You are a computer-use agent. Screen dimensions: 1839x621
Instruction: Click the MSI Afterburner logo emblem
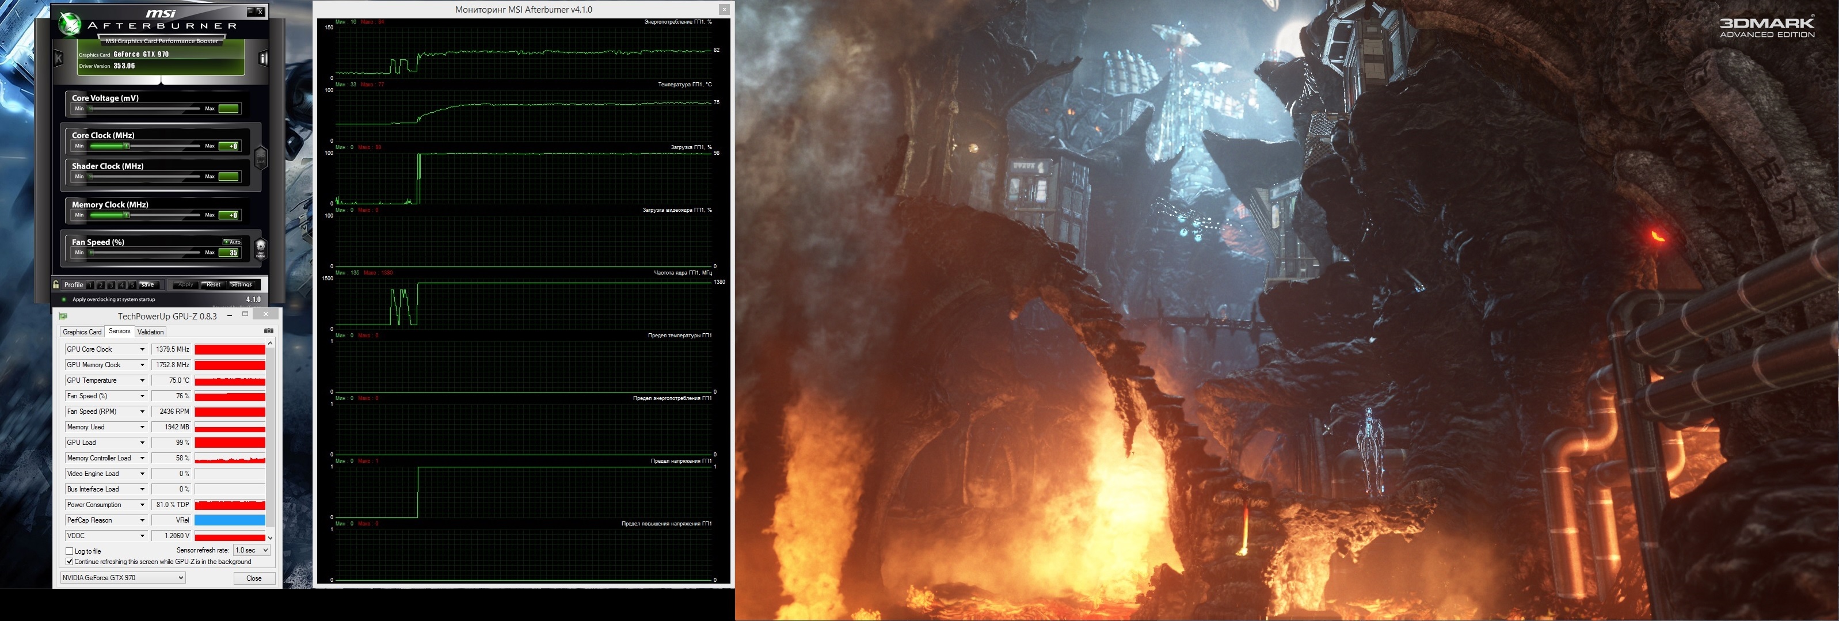pyautogui.click(x=70, y=24)
